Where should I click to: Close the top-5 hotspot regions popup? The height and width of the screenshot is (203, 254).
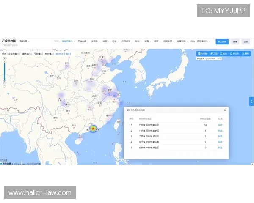click(225, 110)
